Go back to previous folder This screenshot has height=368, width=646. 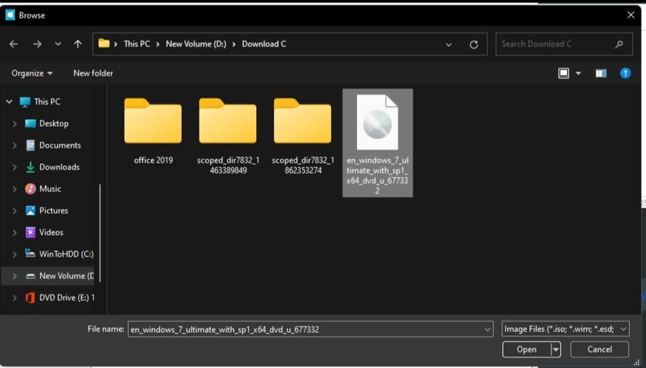[14, 44]
